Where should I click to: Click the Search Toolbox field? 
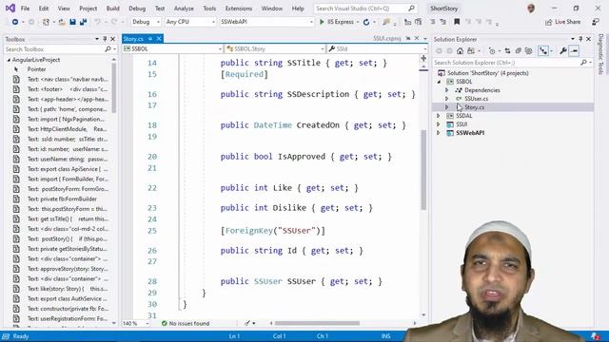(x=60, y=49)
